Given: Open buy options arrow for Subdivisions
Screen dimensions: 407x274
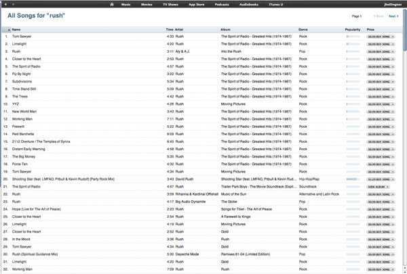Looking at the screenshot, I should point(393,82).
